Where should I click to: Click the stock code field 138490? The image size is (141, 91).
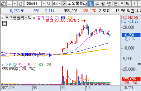[33, 4]
